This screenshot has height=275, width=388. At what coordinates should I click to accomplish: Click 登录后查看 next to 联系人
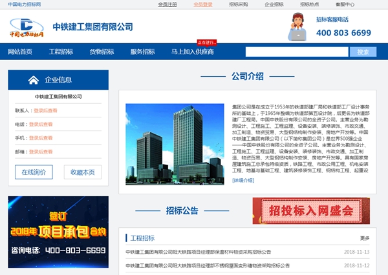tap(45, 110)
